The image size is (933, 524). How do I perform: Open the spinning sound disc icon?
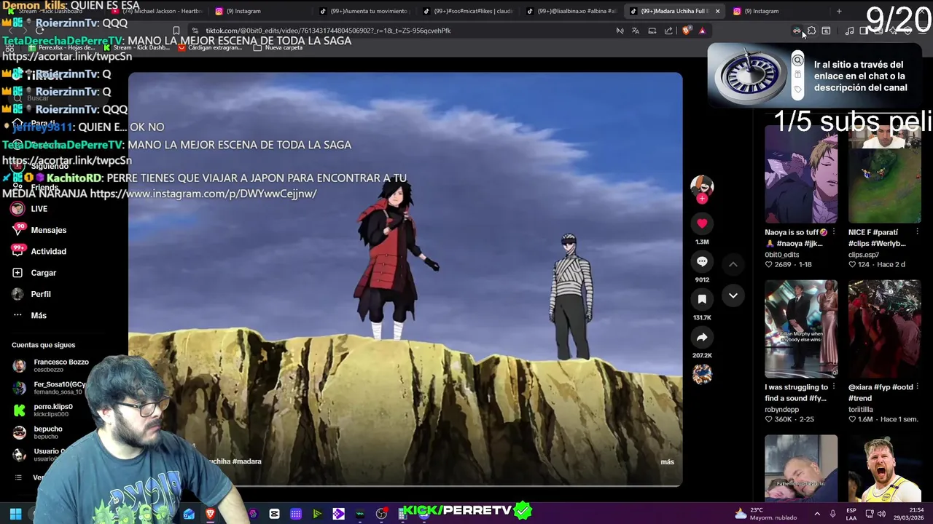tap(702, 374)
